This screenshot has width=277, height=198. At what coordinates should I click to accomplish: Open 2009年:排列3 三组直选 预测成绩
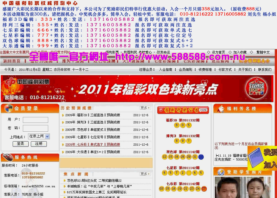[x=93, y=122]
